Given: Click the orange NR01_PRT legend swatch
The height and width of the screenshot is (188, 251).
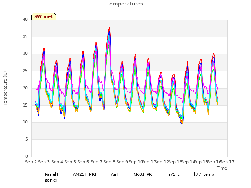Looking at the screenshot, I should pyautogui.click(x=127, y=175).
